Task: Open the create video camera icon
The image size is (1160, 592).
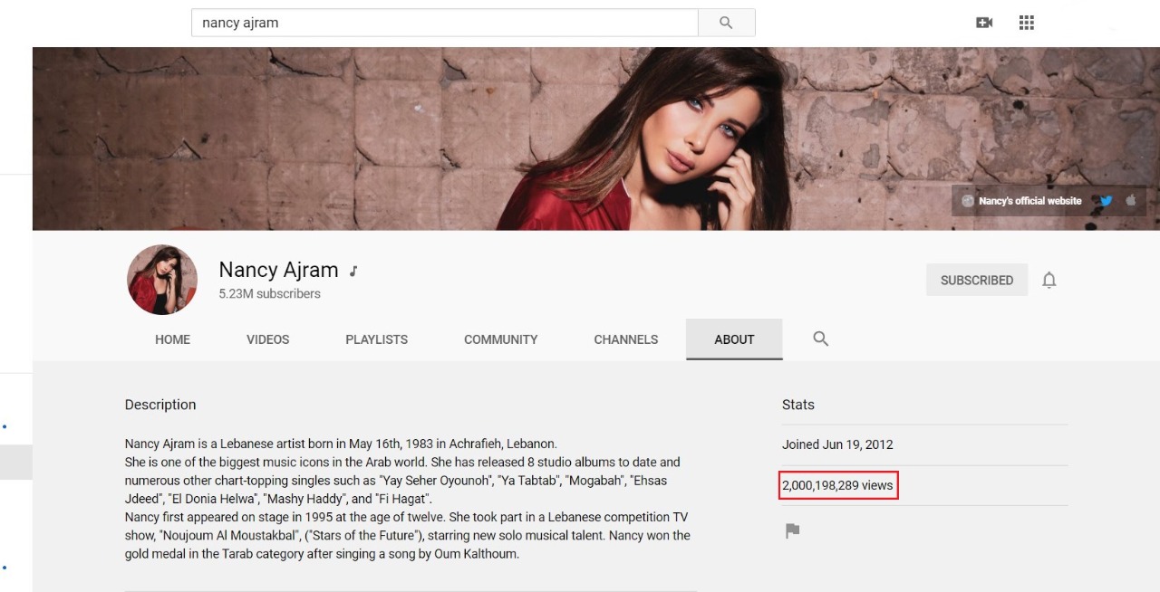Action: [x=984, y=23]
